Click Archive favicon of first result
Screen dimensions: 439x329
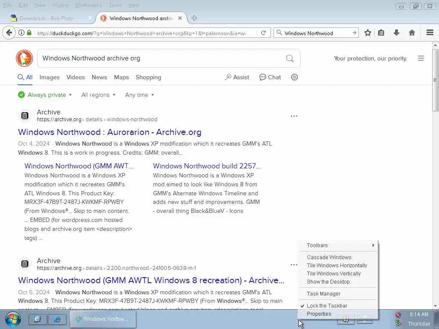click(25, 115)
